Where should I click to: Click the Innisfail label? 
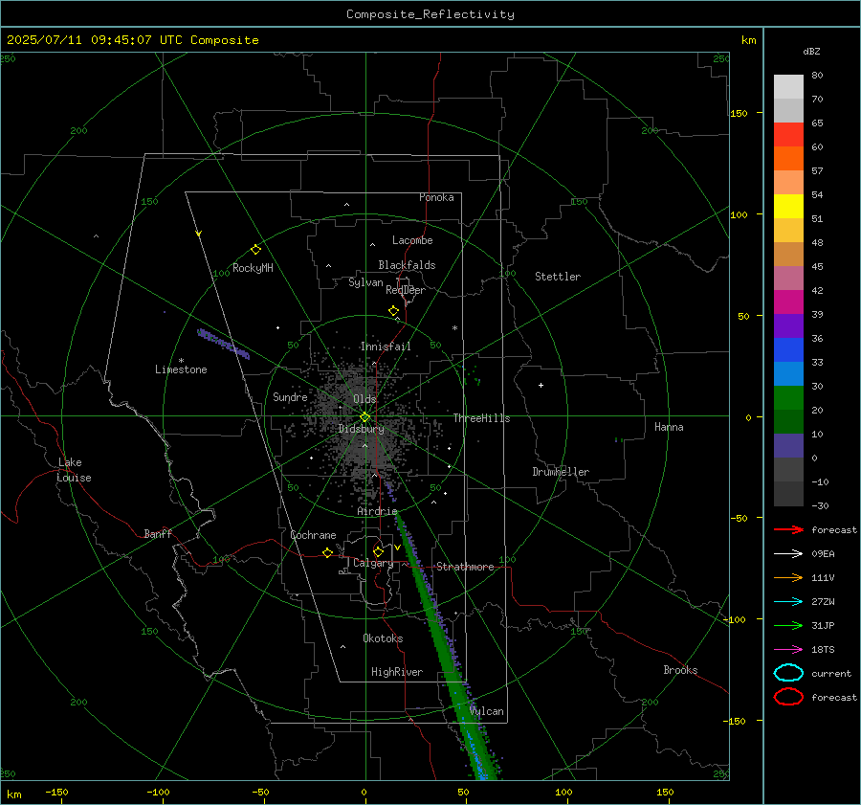(x=386, y=347)
